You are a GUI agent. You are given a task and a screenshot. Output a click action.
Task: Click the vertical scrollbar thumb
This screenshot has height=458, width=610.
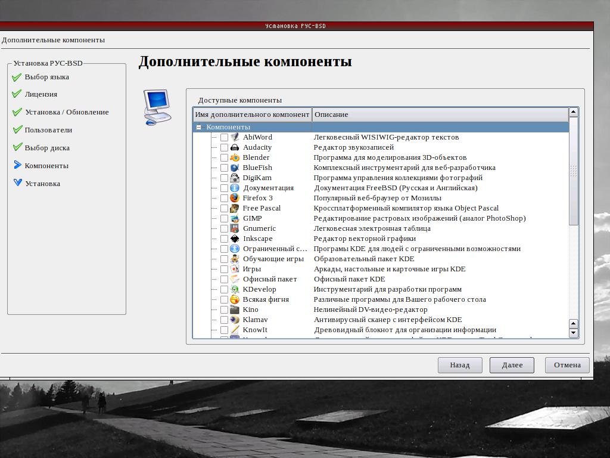point(574,171)
